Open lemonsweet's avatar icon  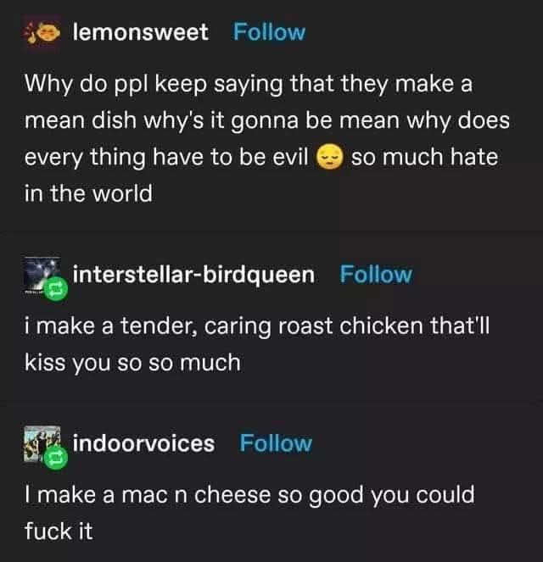[x=42, y=32]
